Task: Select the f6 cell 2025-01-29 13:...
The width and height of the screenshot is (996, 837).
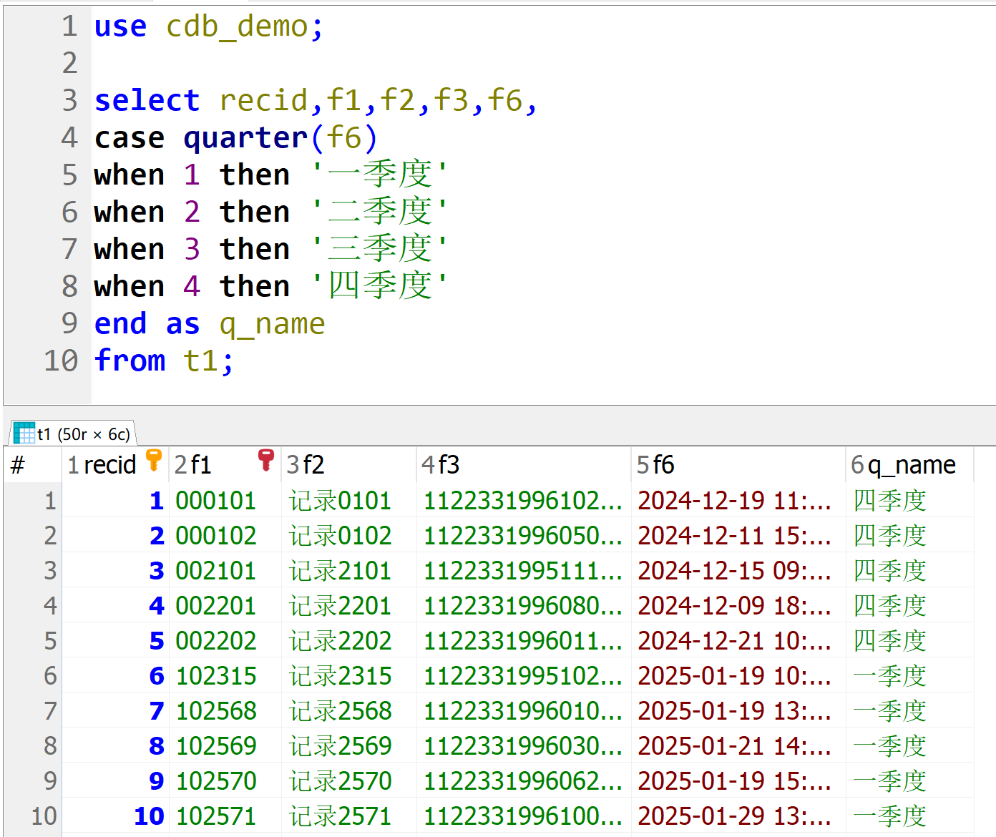Action: pyautogui.click(x=733, y=816)
